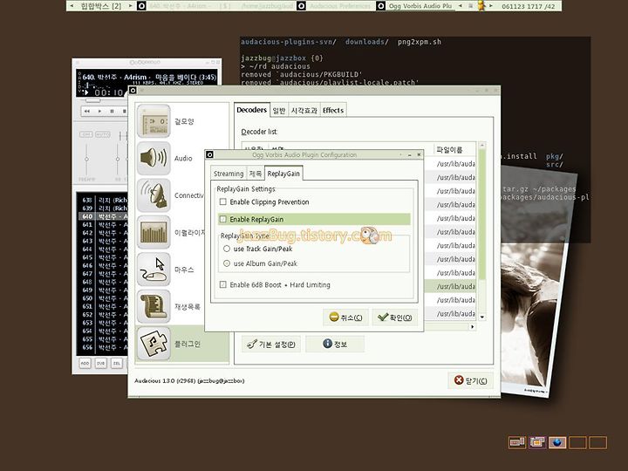This screenshot has width=628, height=471.
Task: Switch to the Audacious Preferences taskbar entry
Action: [x=337, y=5]
